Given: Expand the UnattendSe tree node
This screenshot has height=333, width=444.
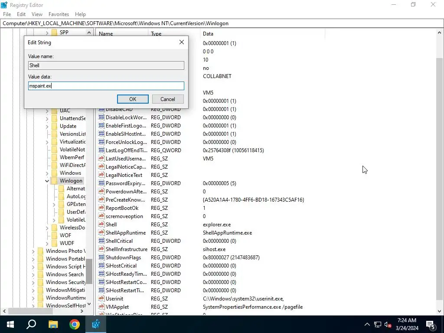Looking at the screenshot, I should 47,119.
